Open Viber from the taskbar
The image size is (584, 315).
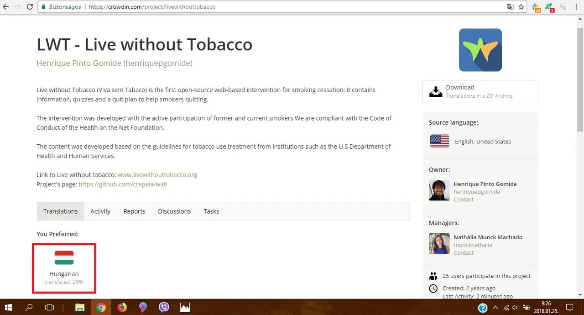(x=164, y=307)
